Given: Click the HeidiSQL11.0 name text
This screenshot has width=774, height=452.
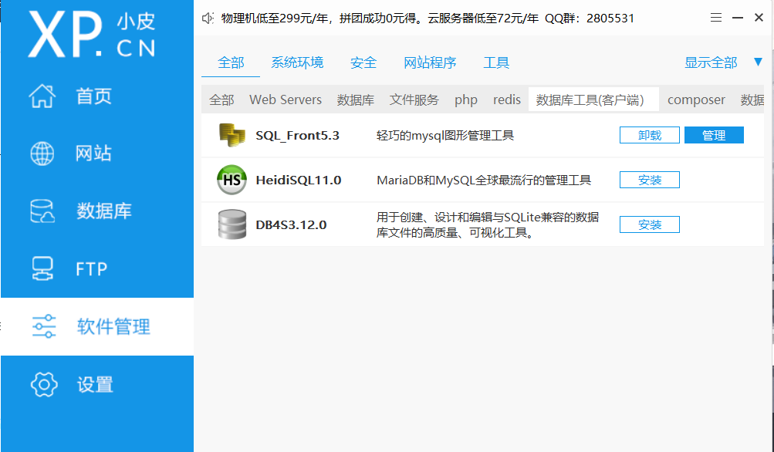Looking at the screenshot, I should tap(298, 180).
